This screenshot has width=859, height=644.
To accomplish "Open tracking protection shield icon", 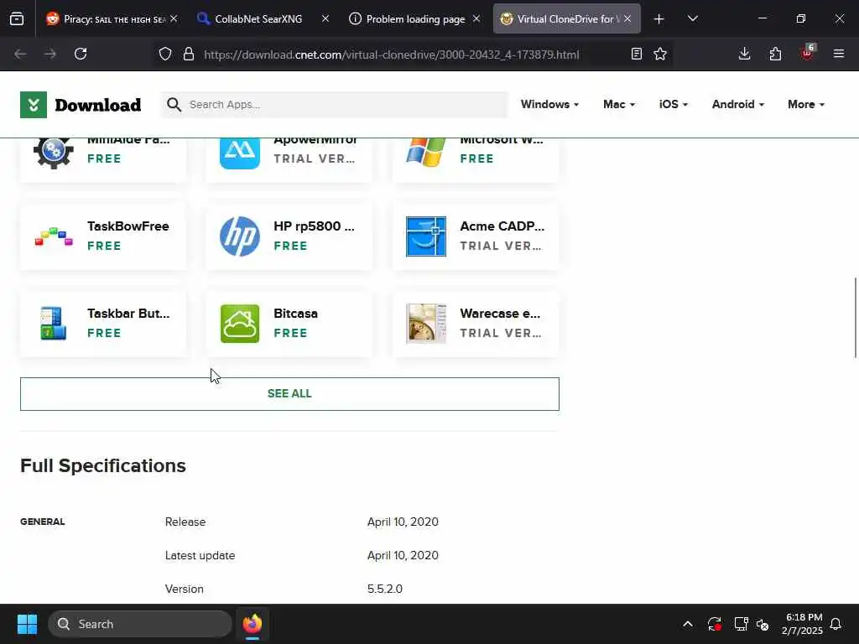I will 165,54.
